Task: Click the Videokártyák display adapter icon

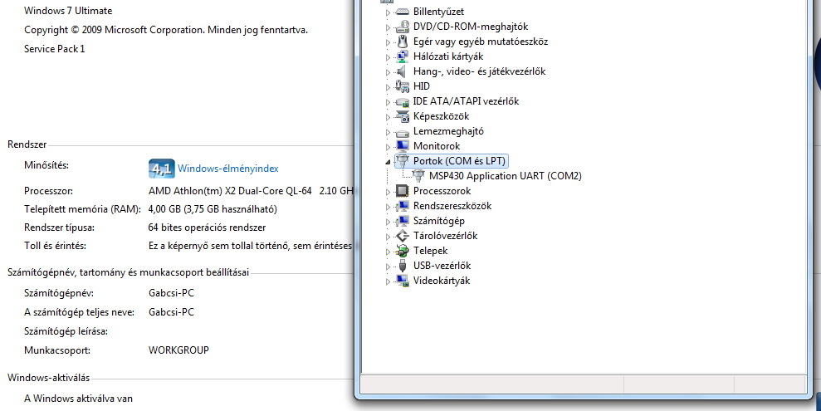Action: click(x=402, y=281)
